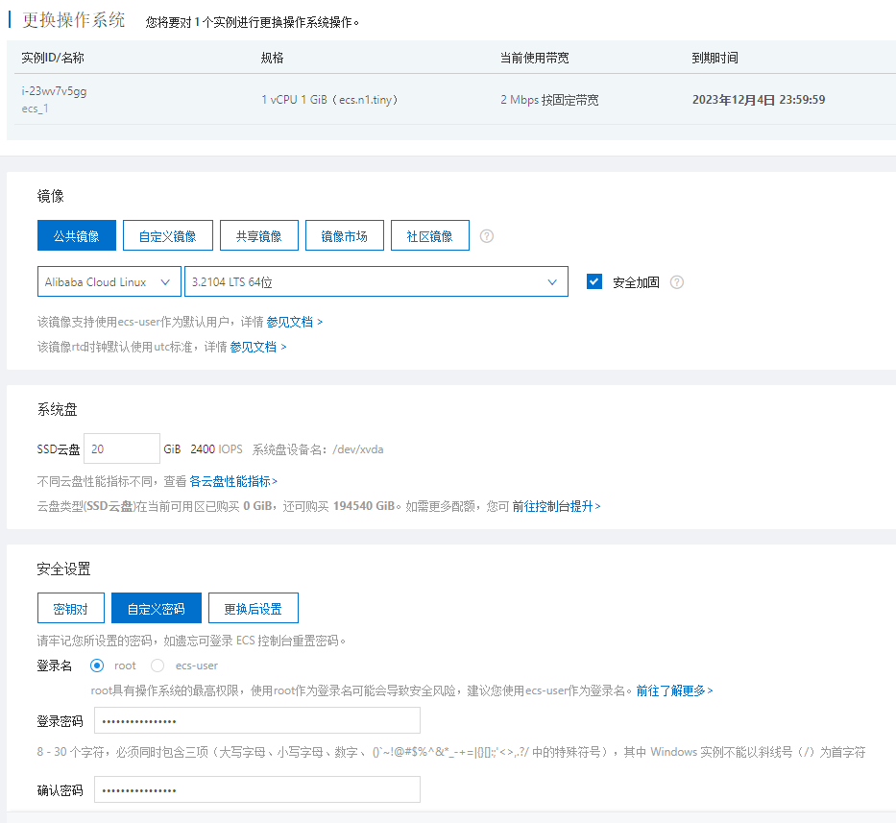Pick the 更换后设置 option
The height and width of the screenshot is (823, 896).
[253, 609]
